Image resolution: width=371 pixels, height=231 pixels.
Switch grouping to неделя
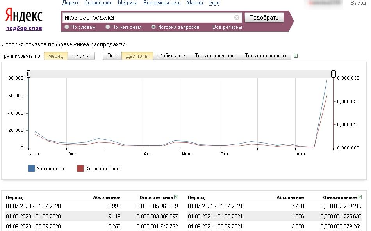pyautogui.click(x=81, y=56)
